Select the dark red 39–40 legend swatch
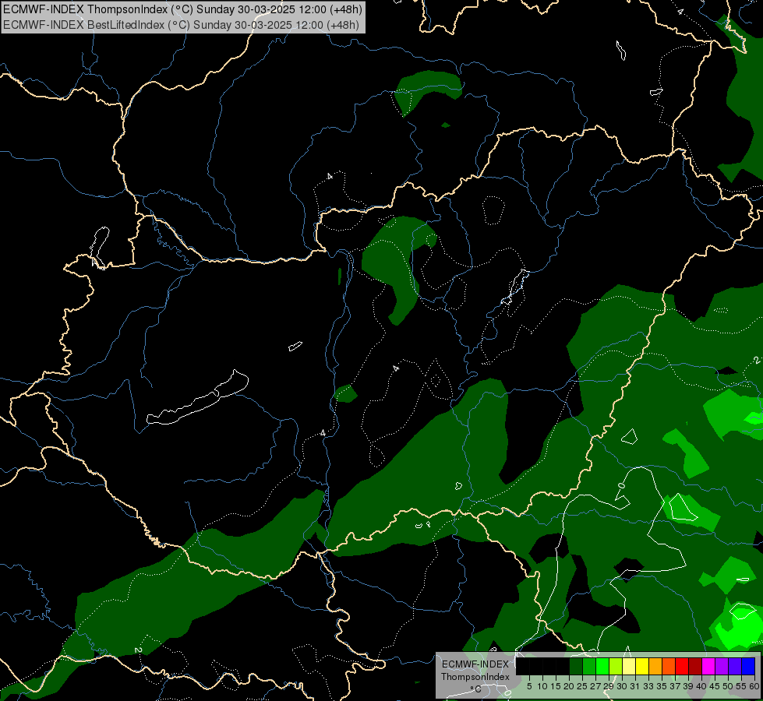Viewport: 763px width, 701px height. pos(695,666)
